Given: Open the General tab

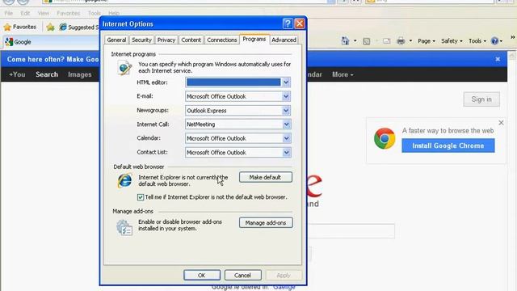Looking at the screenshot, I should [x=116, y=40].
